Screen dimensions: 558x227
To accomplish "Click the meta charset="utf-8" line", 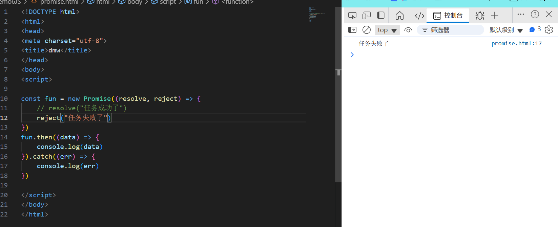I will (x=64, y=41).
